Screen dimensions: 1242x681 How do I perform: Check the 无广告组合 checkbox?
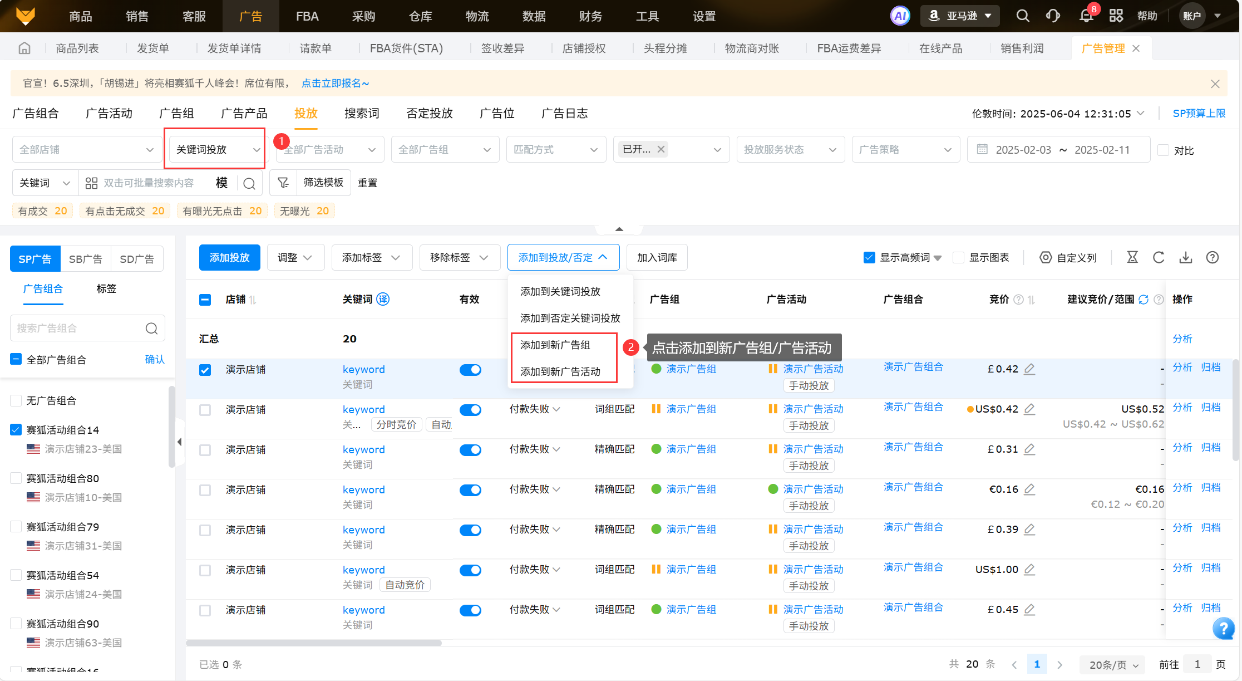[16, 400]
